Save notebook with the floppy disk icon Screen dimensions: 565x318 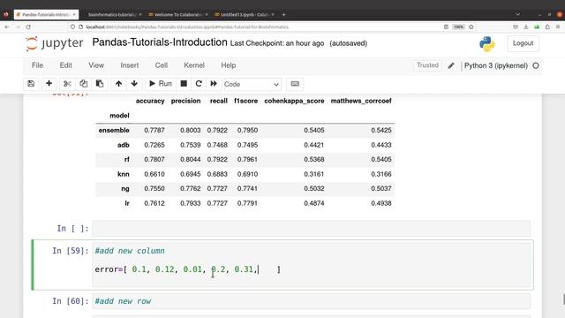click(31, 84)
